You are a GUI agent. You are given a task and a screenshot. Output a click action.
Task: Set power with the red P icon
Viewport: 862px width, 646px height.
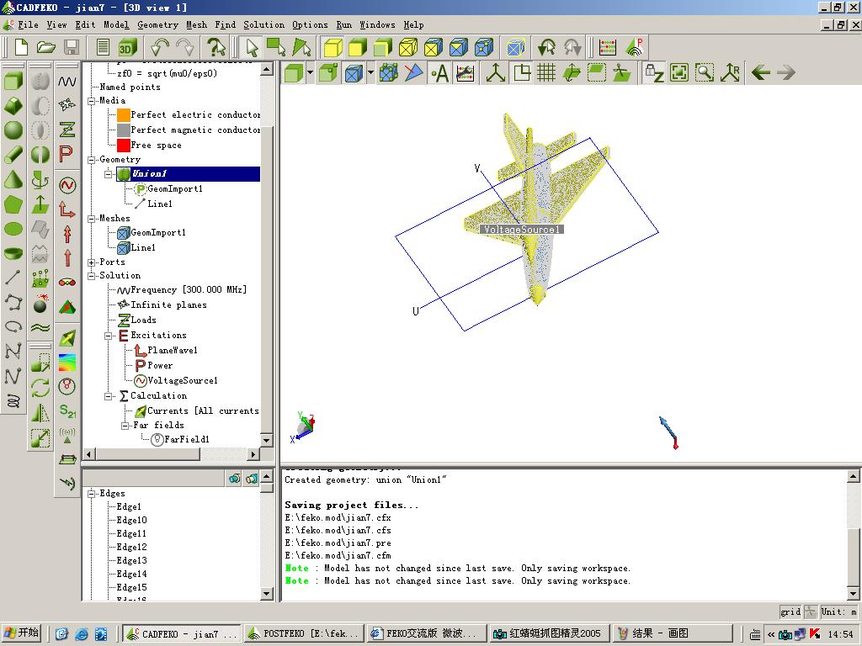pyautogui.click(x=67, y=154)
